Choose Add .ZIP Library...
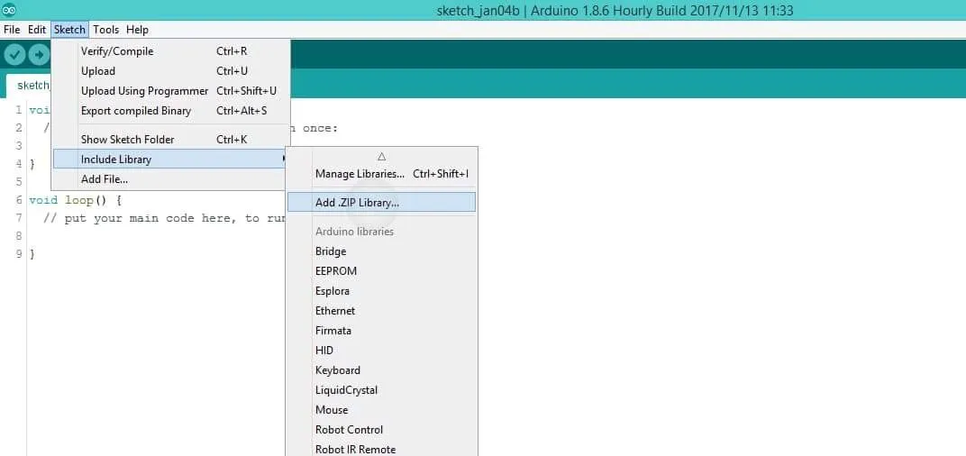This screenshot has height=456, width=966. click(x=382, y=202)
